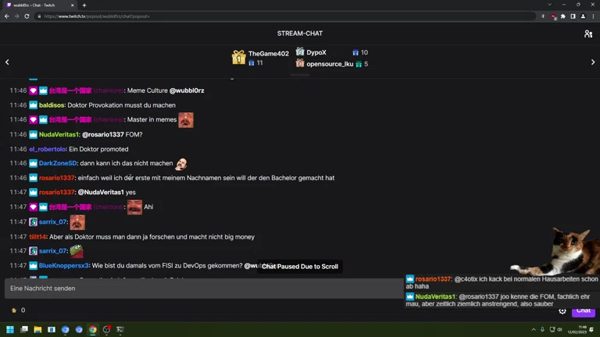Screen dimensions: 600x337
Task: Click the channel points balance icon
Action: [x=14, y=310]
